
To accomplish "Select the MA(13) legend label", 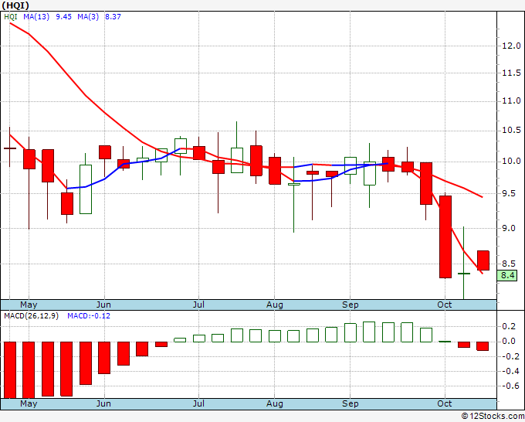I will pos(36,16).
